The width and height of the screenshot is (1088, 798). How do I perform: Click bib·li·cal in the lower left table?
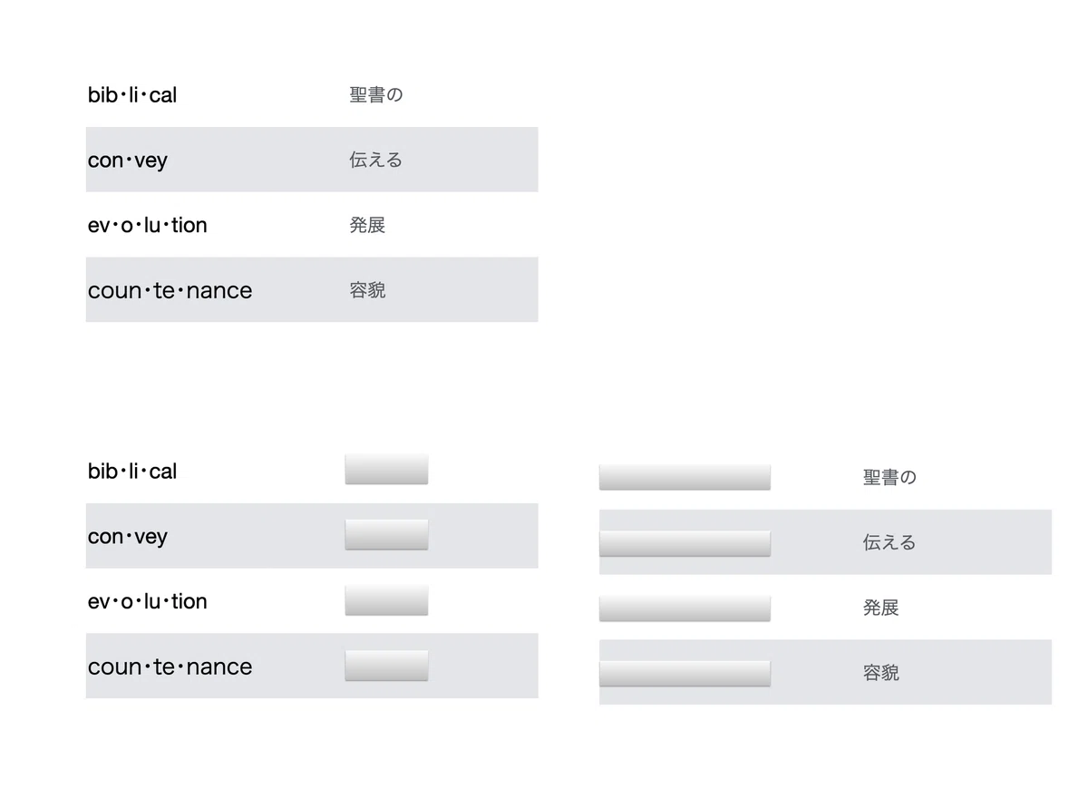click(x=132, y=471)
